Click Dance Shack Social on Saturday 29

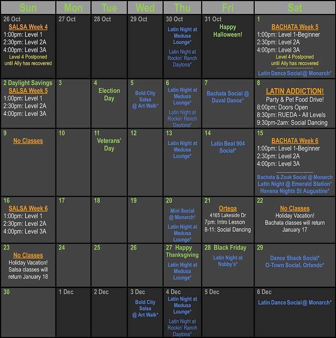(x=295, y=258)
